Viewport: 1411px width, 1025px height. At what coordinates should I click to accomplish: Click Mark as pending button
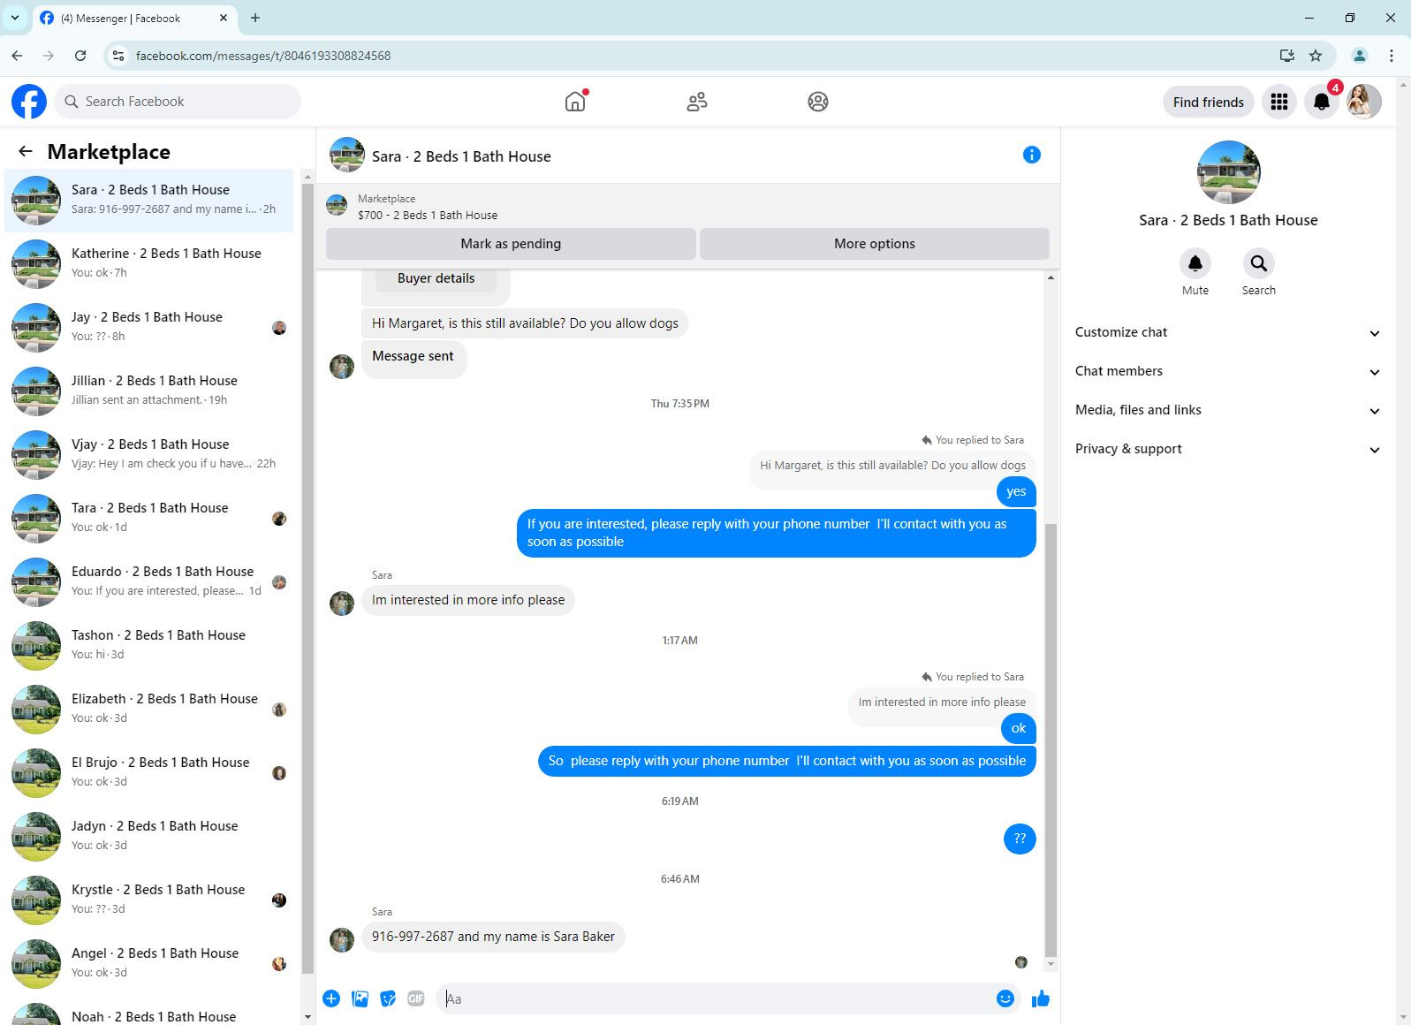[511, 244]
